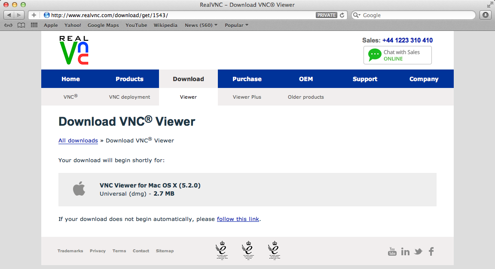Go back with the back arrow button
495x269 pixels.
[9, 15]
